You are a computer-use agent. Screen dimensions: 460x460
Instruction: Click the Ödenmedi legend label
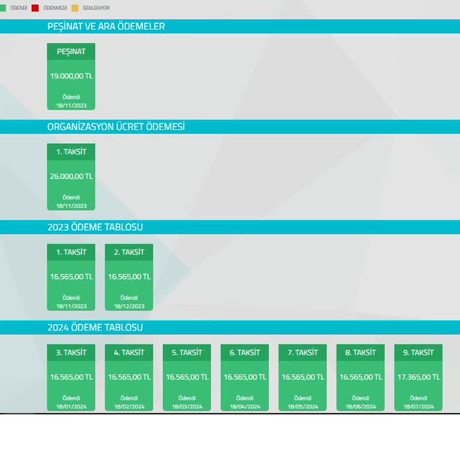pos(55,8)
